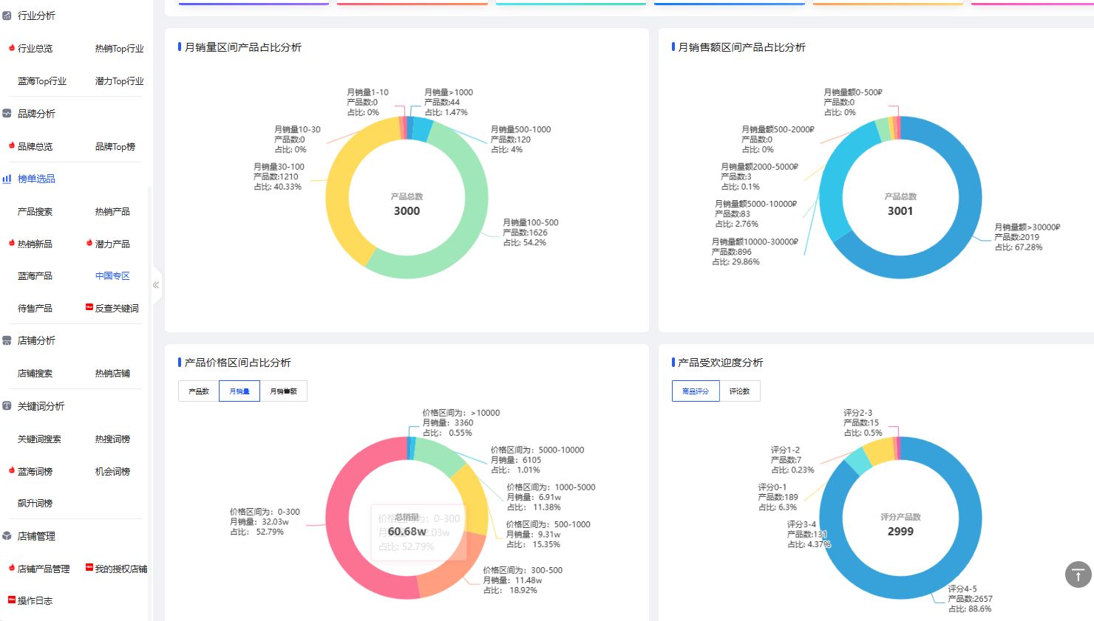Click the 店铺管理 cube icon
The width and height of the screenshot is (1094, 621).
[7, 536]
